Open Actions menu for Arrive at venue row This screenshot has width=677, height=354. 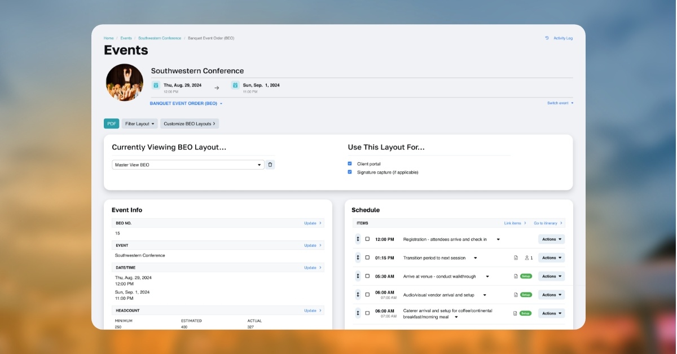point(551,276)
